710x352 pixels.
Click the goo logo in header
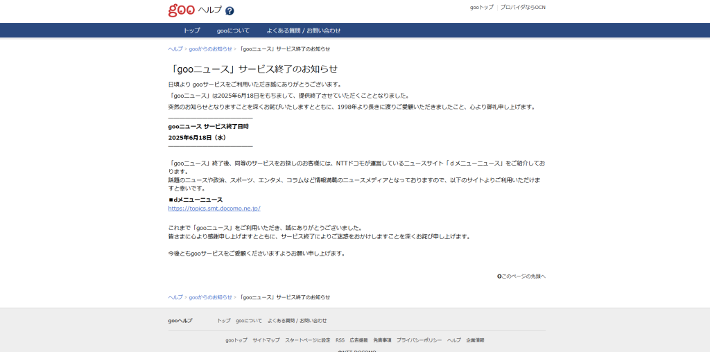181,10
